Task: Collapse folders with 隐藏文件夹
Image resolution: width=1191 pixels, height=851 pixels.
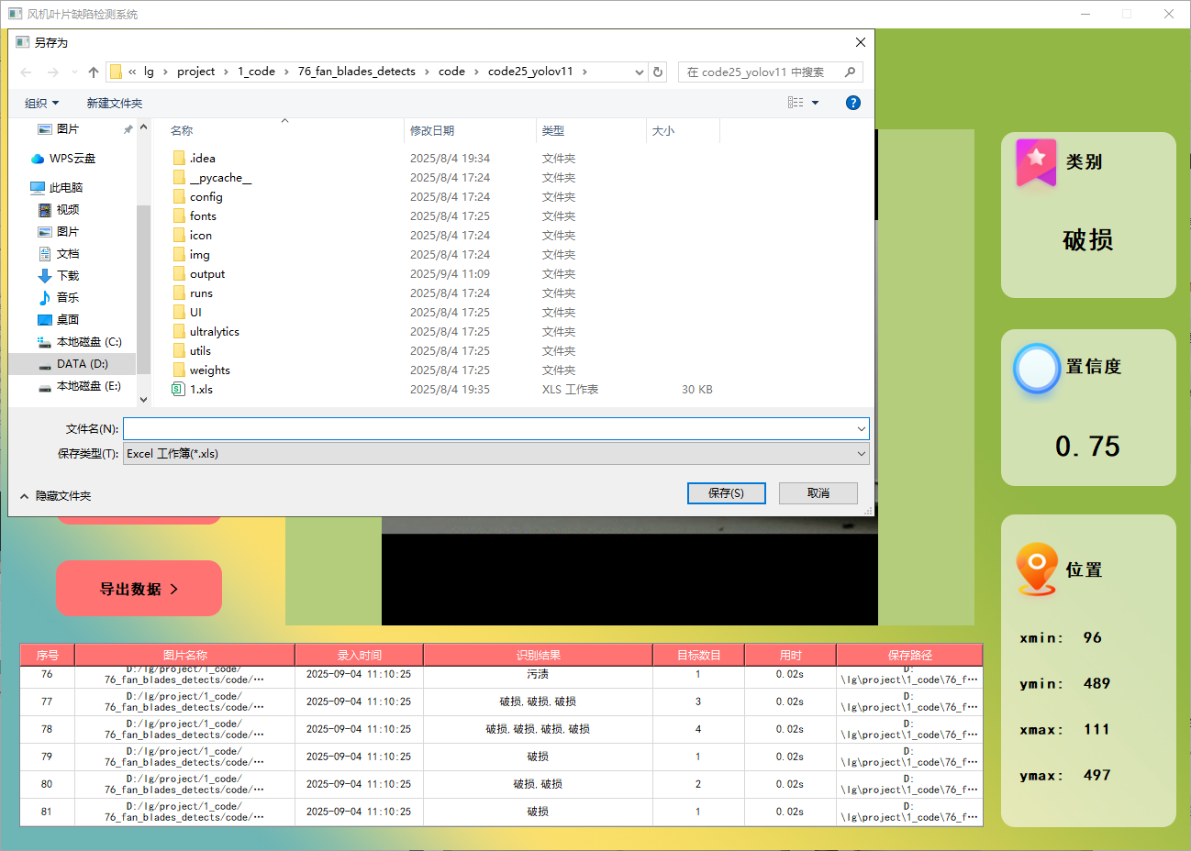Action: pyautogui.click(x=55, y=496)
